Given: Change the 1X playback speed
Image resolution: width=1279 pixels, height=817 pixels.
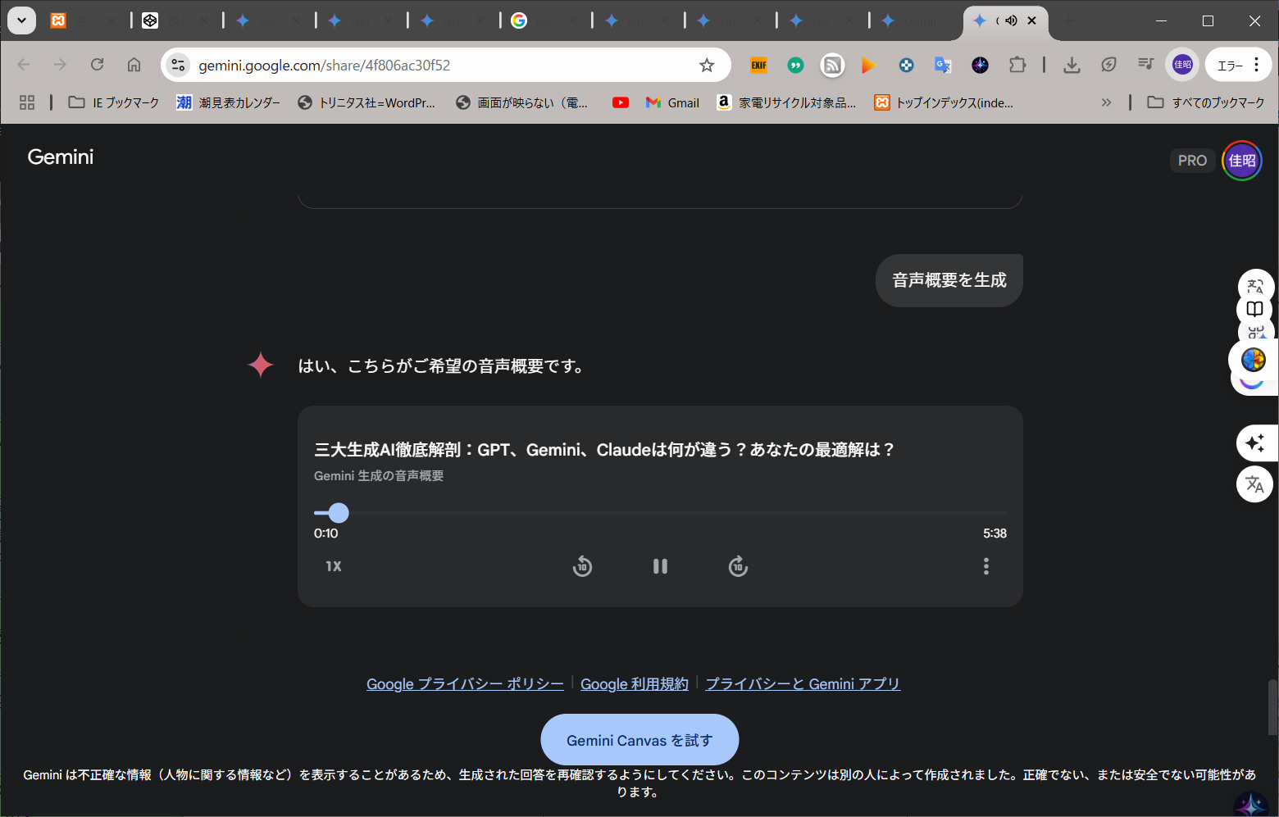Looking at the screenshot, I should pos(334,566).
